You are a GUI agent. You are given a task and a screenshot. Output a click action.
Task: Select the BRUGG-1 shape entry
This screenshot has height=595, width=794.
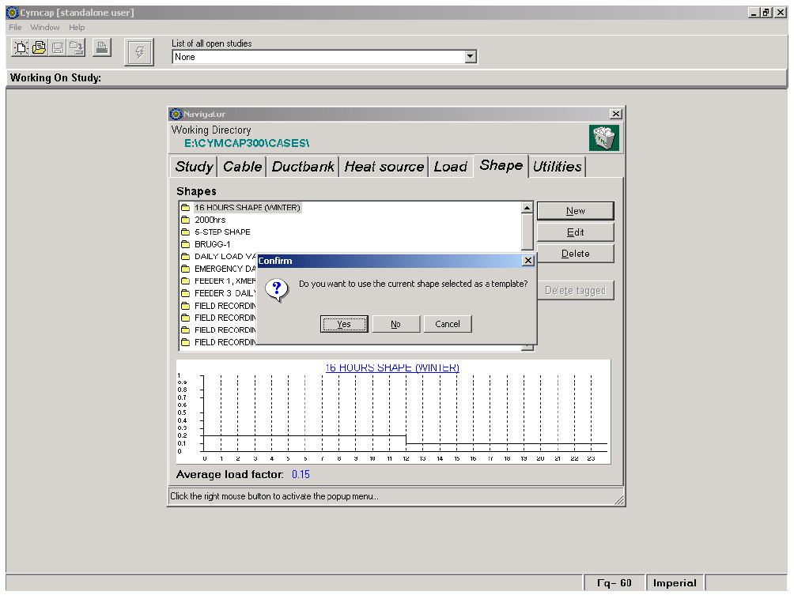pyautogui.click(x=212, y=244)
